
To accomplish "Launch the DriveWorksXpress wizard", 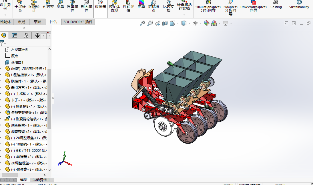I will [254, 6].
